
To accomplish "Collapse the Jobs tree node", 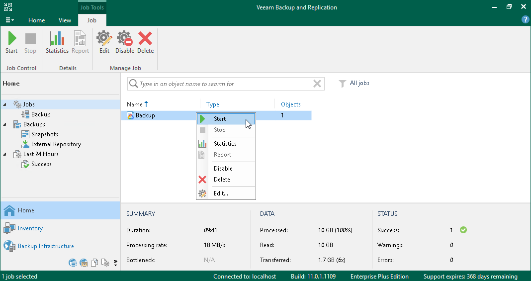I will click(x=5, y=104).
